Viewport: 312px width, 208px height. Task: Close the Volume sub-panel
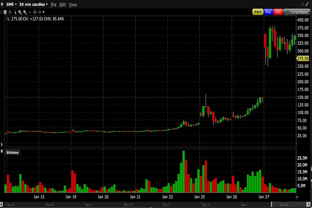[x=2, y=151]
